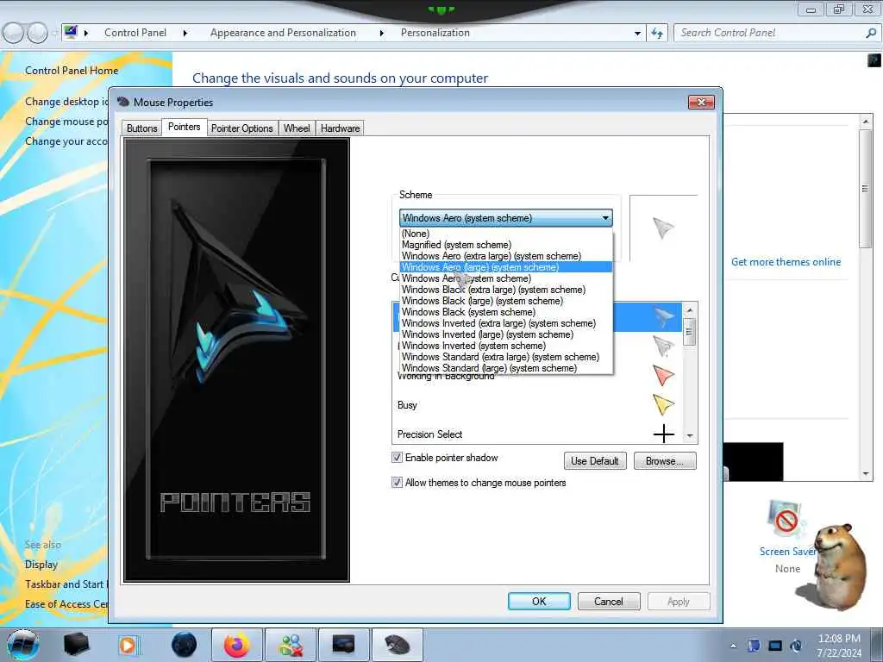Screen dimensions: 883x662
Task: Toggle Allow themes to change mouse pointers
Action: point(397,483)
